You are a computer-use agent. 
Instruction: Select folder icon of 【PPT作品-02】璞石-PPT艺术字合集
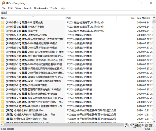[x=3, y=27]
